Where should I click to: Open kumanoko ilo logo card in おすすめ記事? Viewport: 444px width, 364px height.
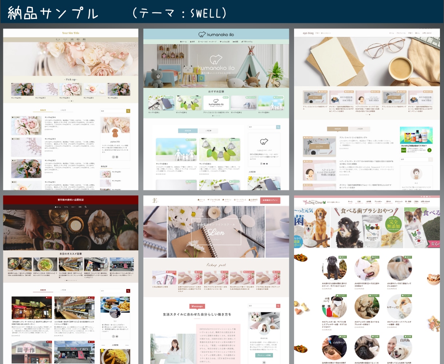pos(216,103)
